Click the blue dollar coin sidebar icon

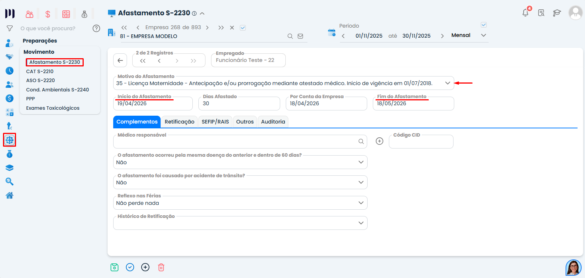(10, 99)
